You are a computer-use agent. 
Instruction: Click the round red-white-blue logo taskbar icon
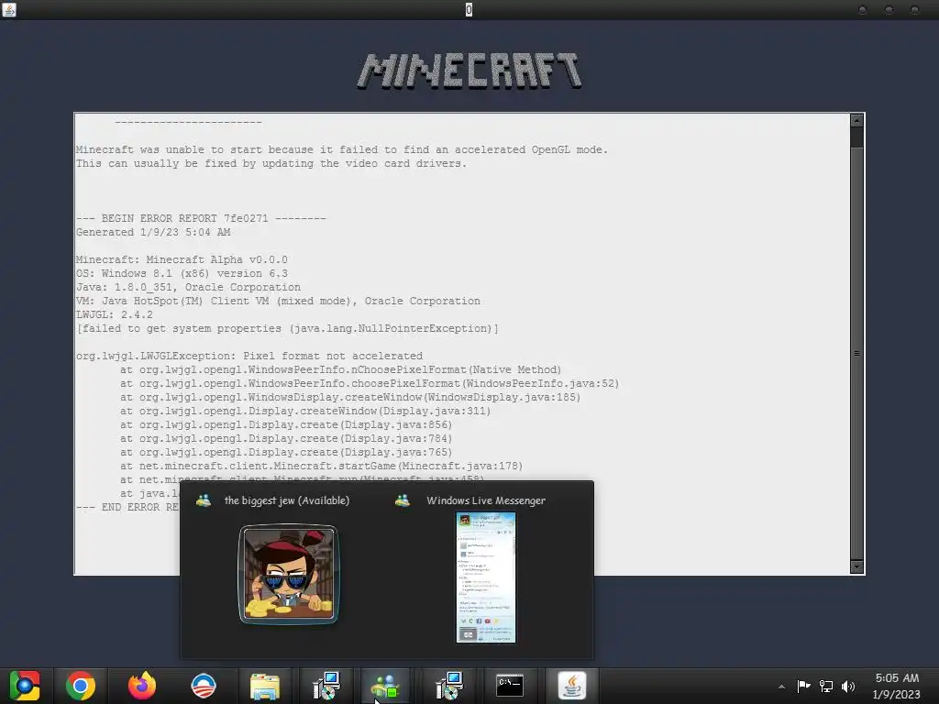click(203, 686)
